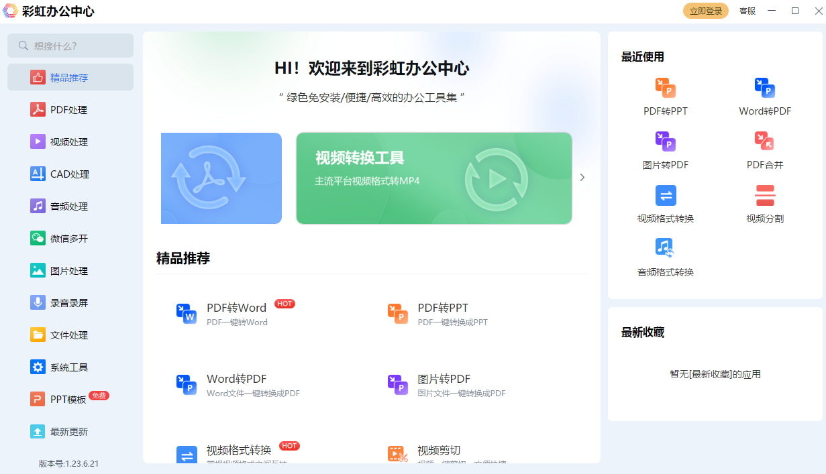This screenshot has width=826, height=474.
Task: Click 图片文件一键转换成PDF description
Action: pyautogui.click(x=462, y=394)
